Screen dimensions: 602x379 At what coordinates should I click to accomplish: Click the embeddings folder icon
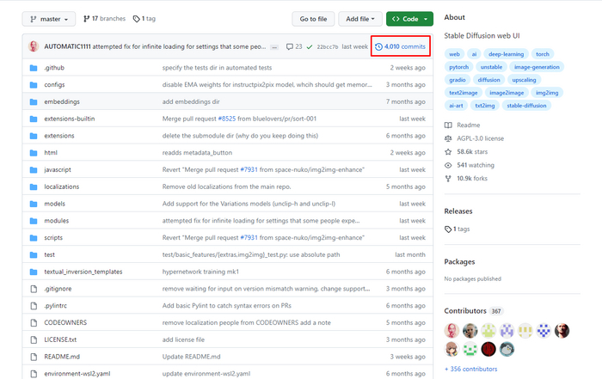click(34, 101)
